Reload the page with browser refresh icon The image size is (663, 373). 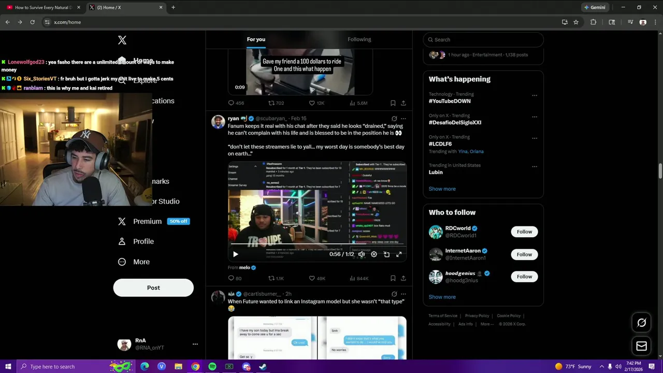point(32,22)
